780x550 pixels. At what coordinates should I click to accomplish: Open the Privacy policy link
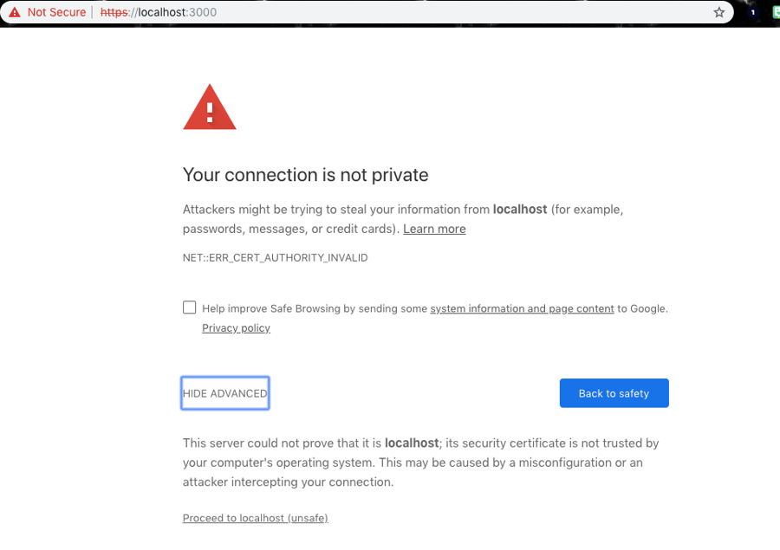(x=236, y=328)
